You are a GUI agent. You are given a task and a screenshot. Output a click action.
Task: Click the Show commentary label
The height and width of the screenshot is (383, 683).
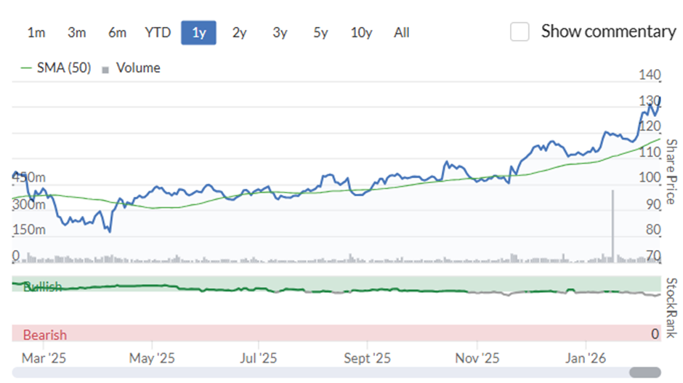(608, 31)
